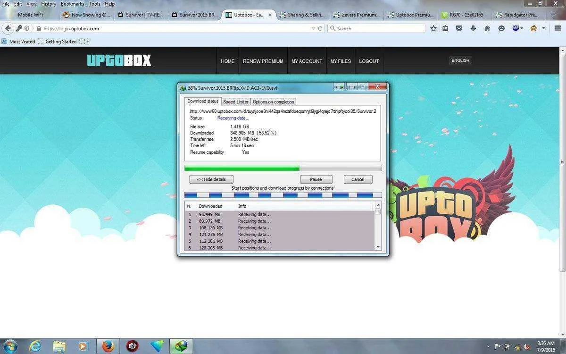Click the Action Center flag tray icon
This screenshot has height=354, width=566.
coord(498,346)
